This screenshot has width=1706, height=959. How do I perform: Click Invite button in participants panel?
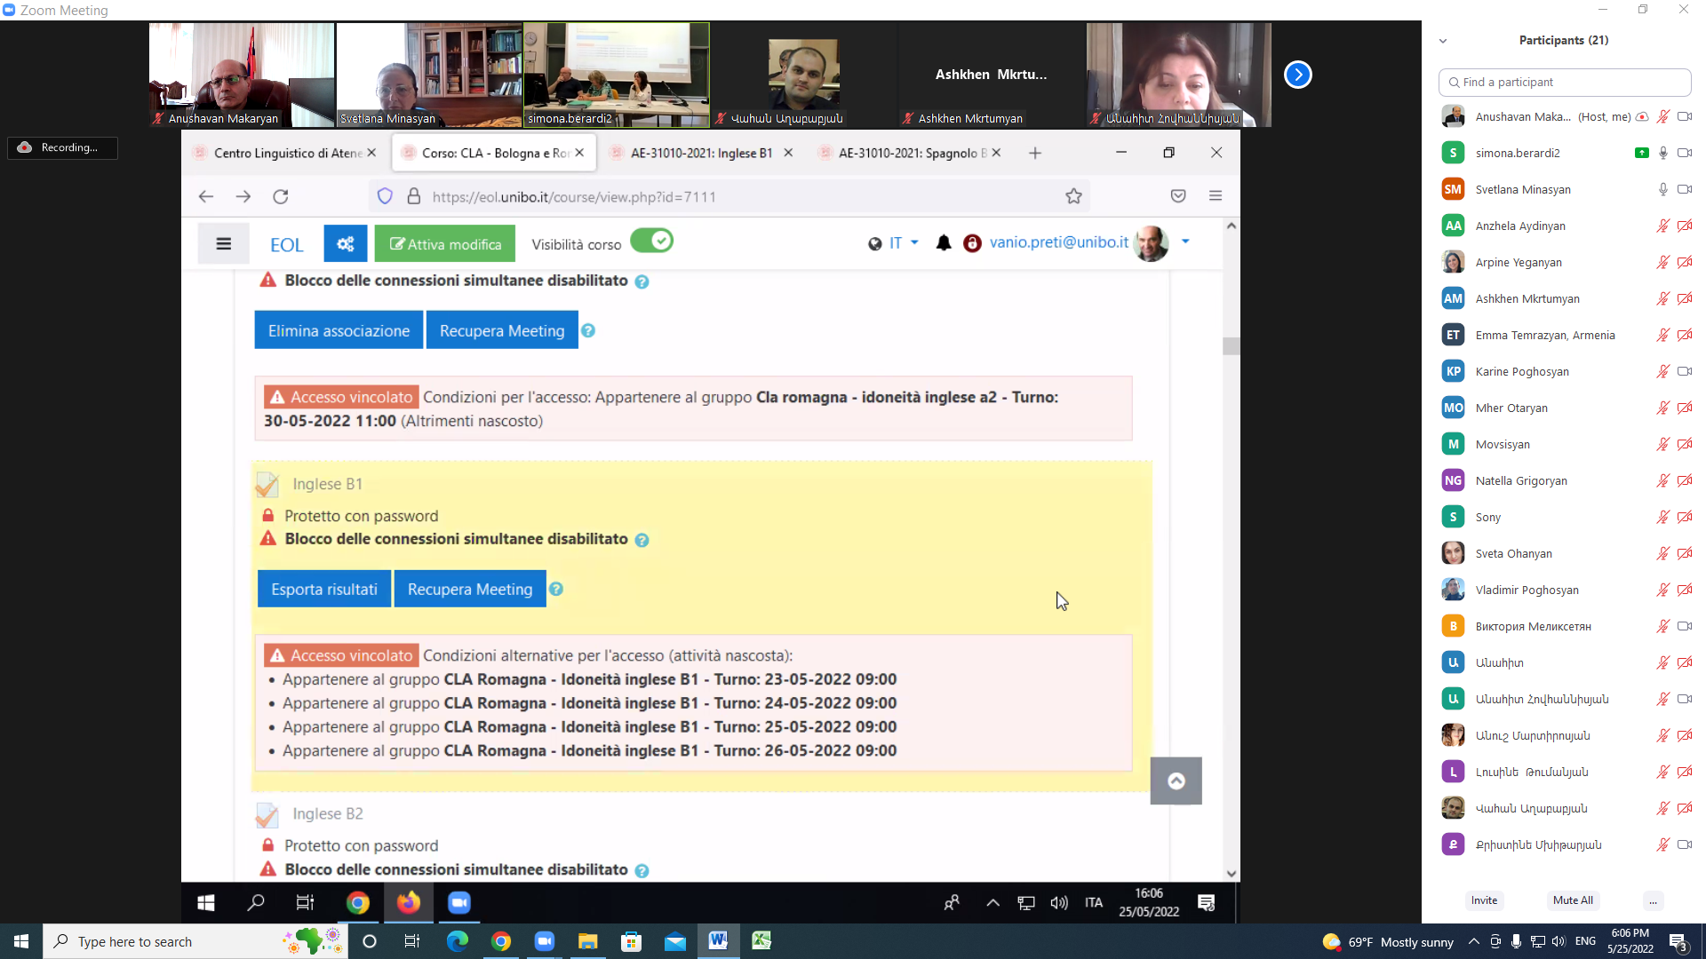[1484, 900]
